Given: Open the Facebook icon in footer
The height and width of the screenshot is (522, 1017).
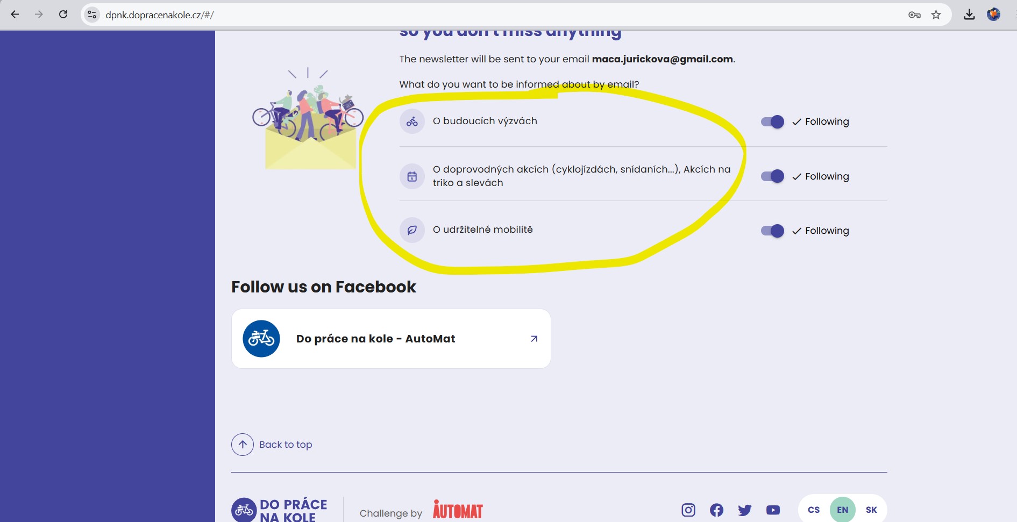Looking at the screenshot, I should pos(716,510).
